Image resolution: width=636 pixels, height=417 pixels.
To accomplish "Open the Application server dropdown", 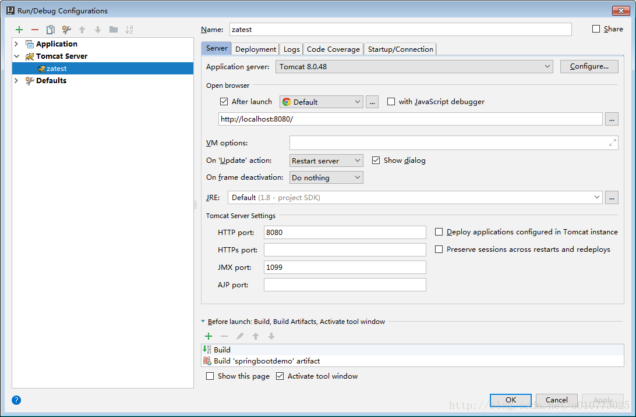I will pos(414,67).
